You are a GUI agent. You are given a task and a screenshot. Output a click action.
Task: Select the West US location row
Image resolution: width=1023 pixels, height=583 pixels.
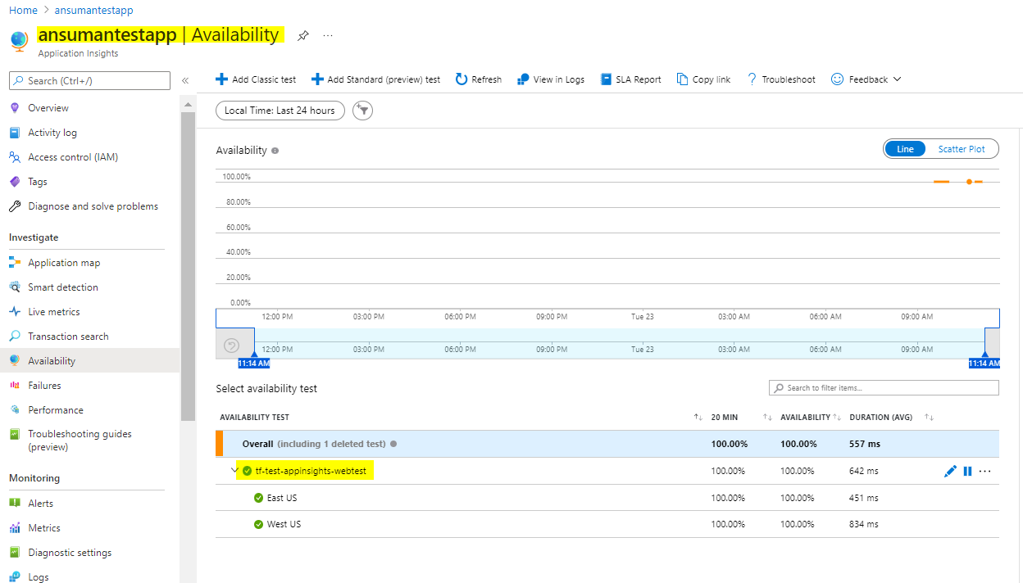tap(607, 524)
